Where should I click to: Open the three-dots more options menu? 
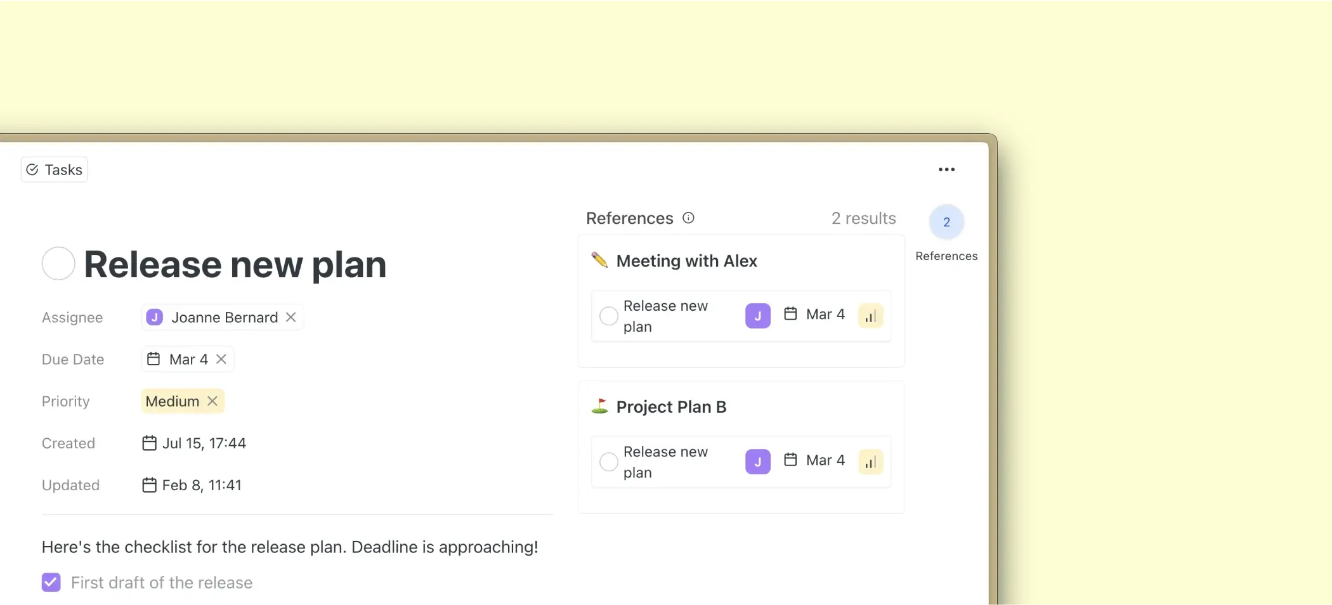(x=946, y=169)
